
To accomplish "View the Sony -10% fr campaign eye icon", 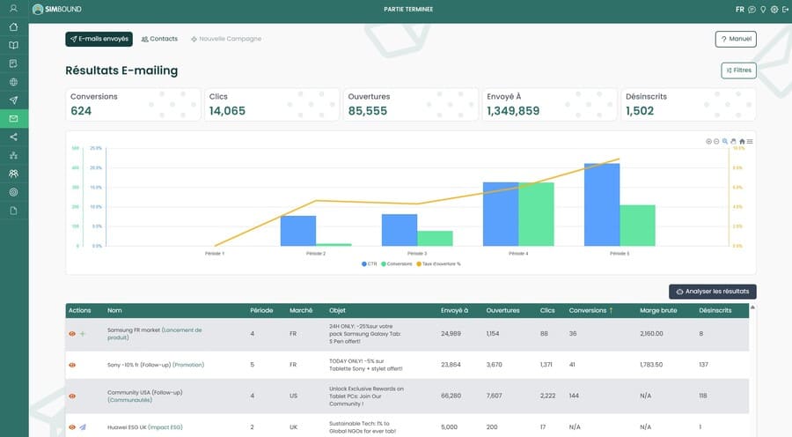I will click(x=72, y=365).
